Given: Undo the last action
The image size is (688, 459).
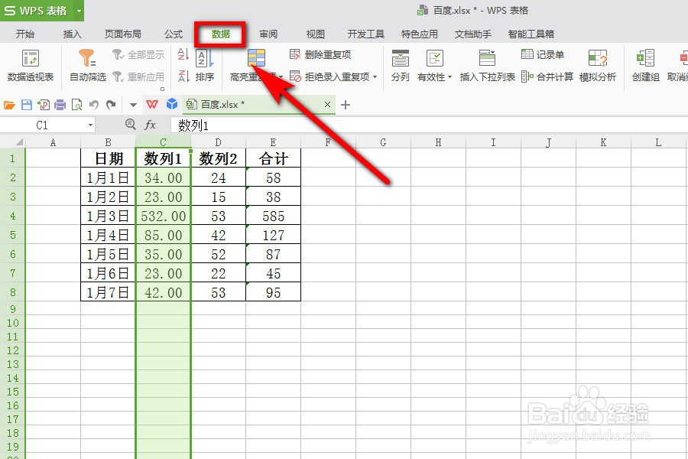Looking at the screenshot, I should [x=93, y=103].
